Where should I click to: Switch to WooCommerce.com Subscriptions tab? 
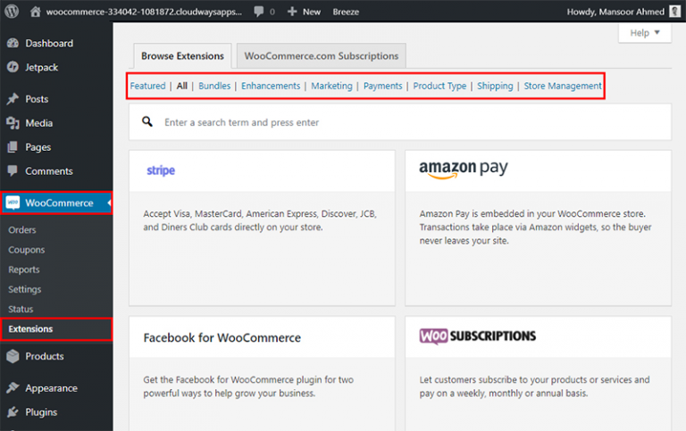(322, 56)
